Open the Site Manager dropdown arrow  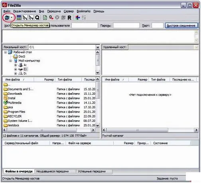12,18
